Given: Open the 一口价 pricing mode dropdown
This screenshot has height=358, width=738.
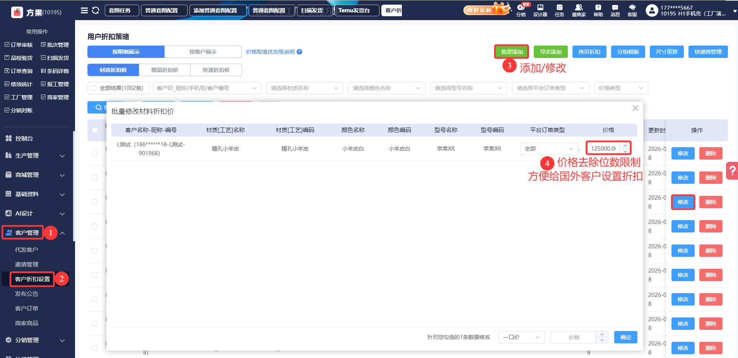Looking at the screenshot, I should click(x=521, y=337).
